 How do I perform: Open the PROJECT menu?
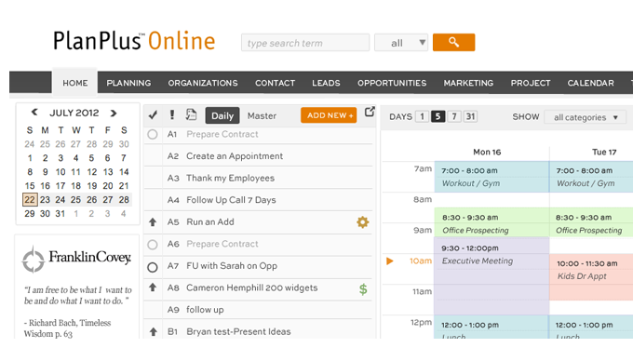(531, 83)
